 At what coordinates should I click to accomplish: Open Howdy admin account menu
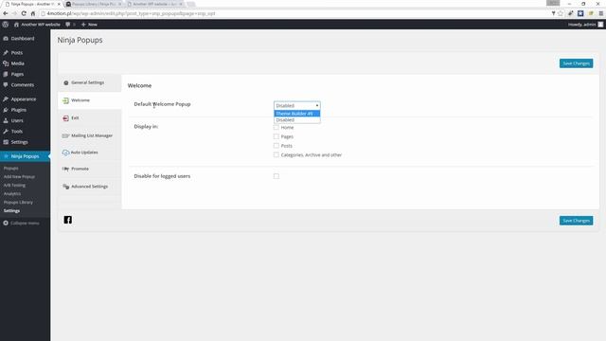(585, 25)
